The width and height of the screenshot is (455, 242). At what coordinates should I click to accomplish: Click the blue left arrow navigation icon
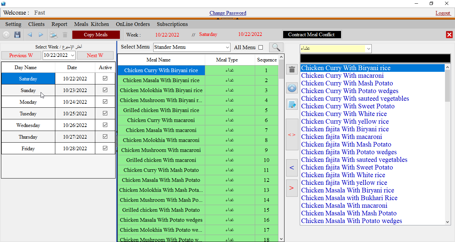coord(30,35)
